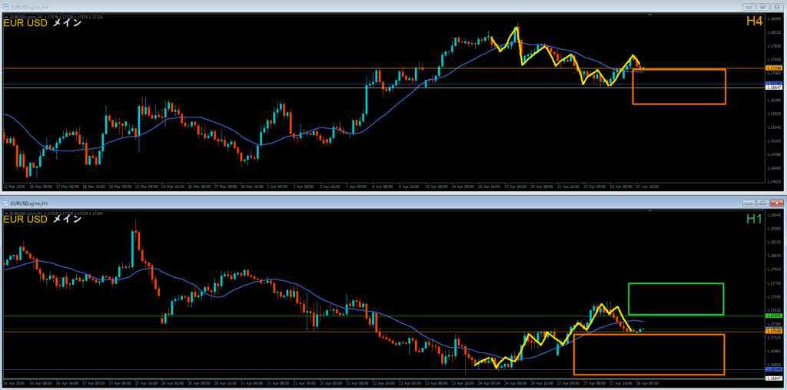Expand one-click trading arrow on H1 chart

tap(5, 212)
